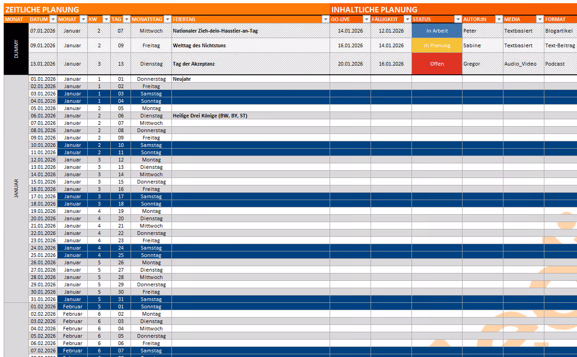Image resolution: width=577 pixels, height=357 pixels.
Task: Open the GO-LIVE filter dropdown
Action: tap(366, 19)
